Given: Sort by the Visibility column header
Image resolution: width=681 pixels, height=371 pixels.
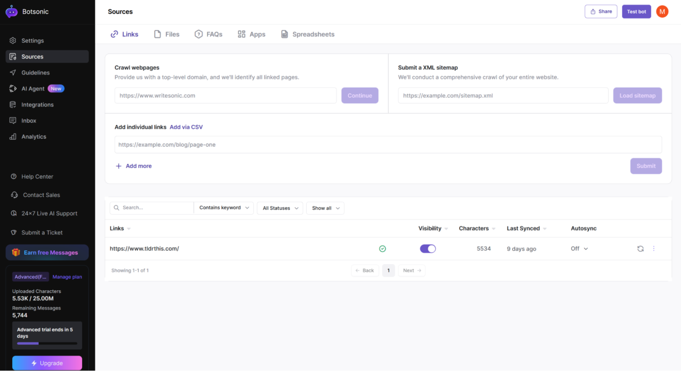Looking at the screenshot, I should (433, 229).
